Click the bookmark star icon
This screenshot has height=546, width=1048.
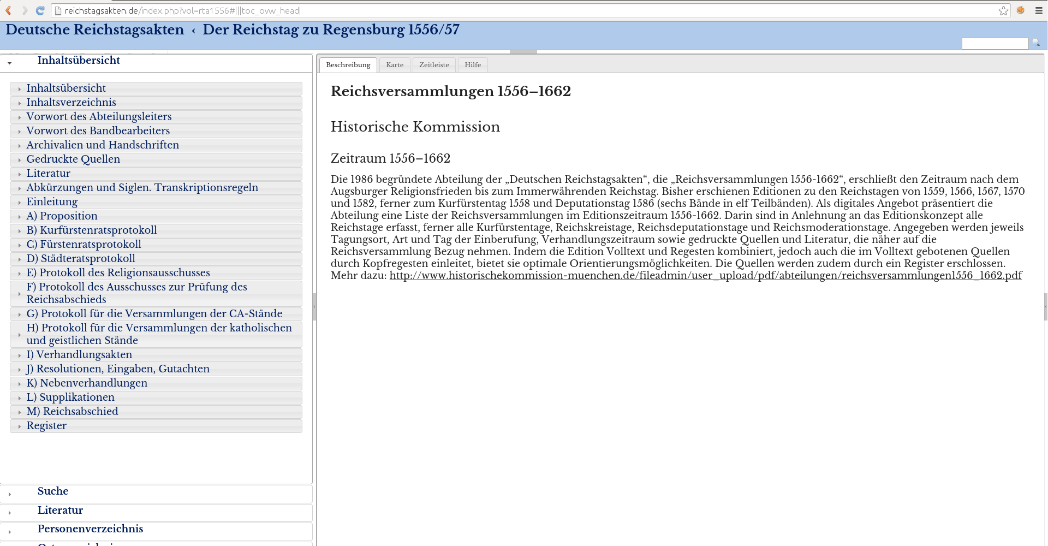click(x=1003, y=10)
